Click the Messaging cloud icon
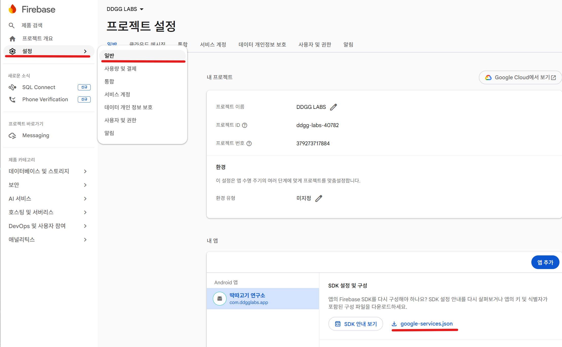This screenshot has width=562, height=347. tap(12, 136)
